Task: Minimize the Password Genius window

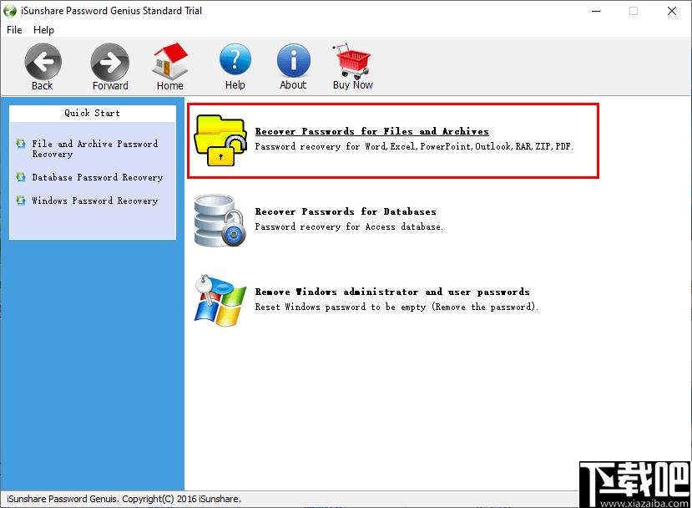Action: click(x=596, y=11)
